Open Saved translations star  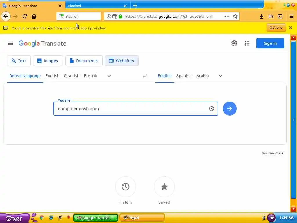coord(164,187)
